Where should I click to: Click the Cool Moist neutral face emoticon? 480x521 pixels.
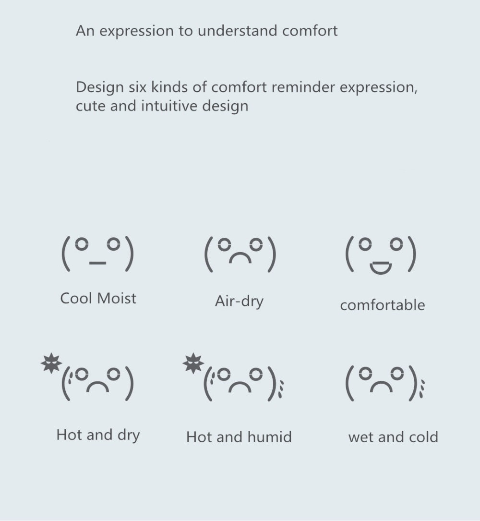98,254
